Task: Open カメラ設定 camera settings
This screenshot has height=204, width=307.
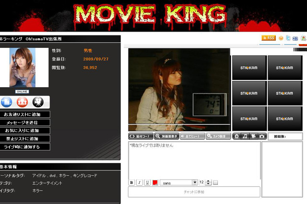Action: click(218, 136)
